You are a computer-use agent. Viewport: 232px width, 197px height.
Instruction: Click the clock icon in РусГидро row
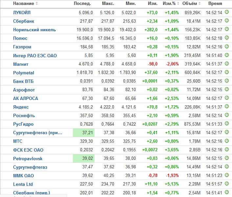click(227, 124)
